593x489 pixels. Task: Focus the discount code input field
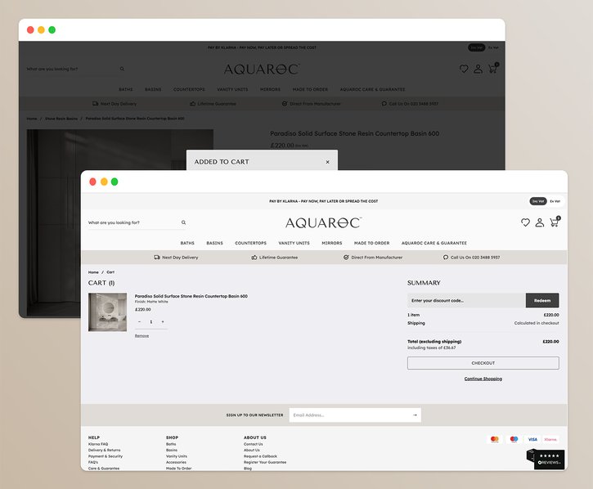(x=466, y=300)
